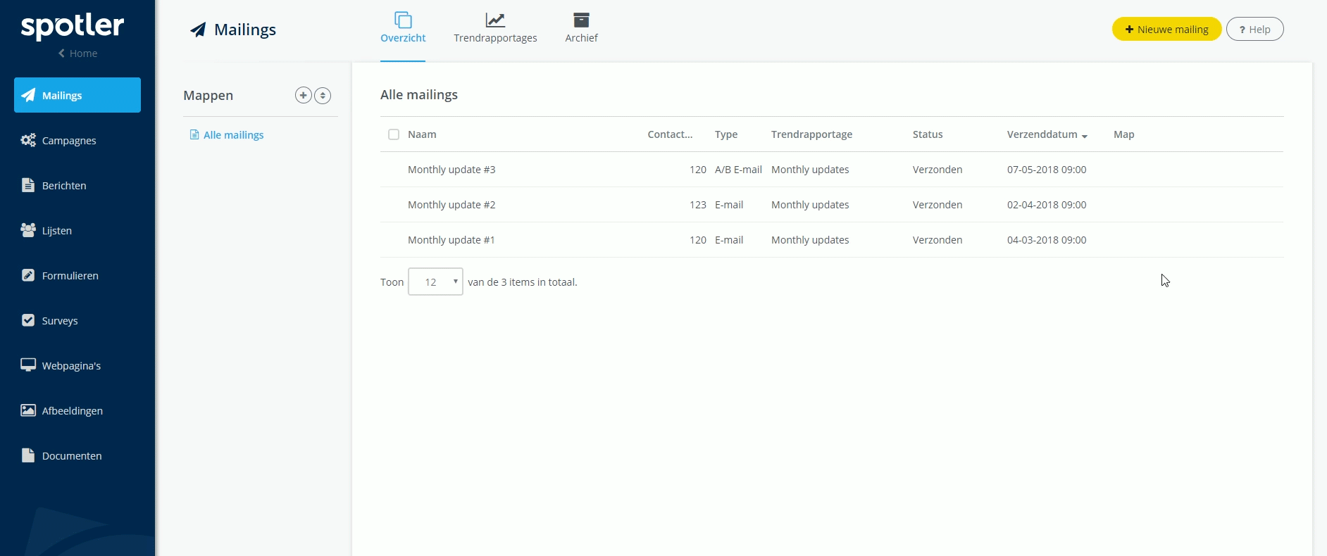Create a new mailing with Nieuwe mailing
This screenshot has width=1327, height=556.
coord(1166,29)
